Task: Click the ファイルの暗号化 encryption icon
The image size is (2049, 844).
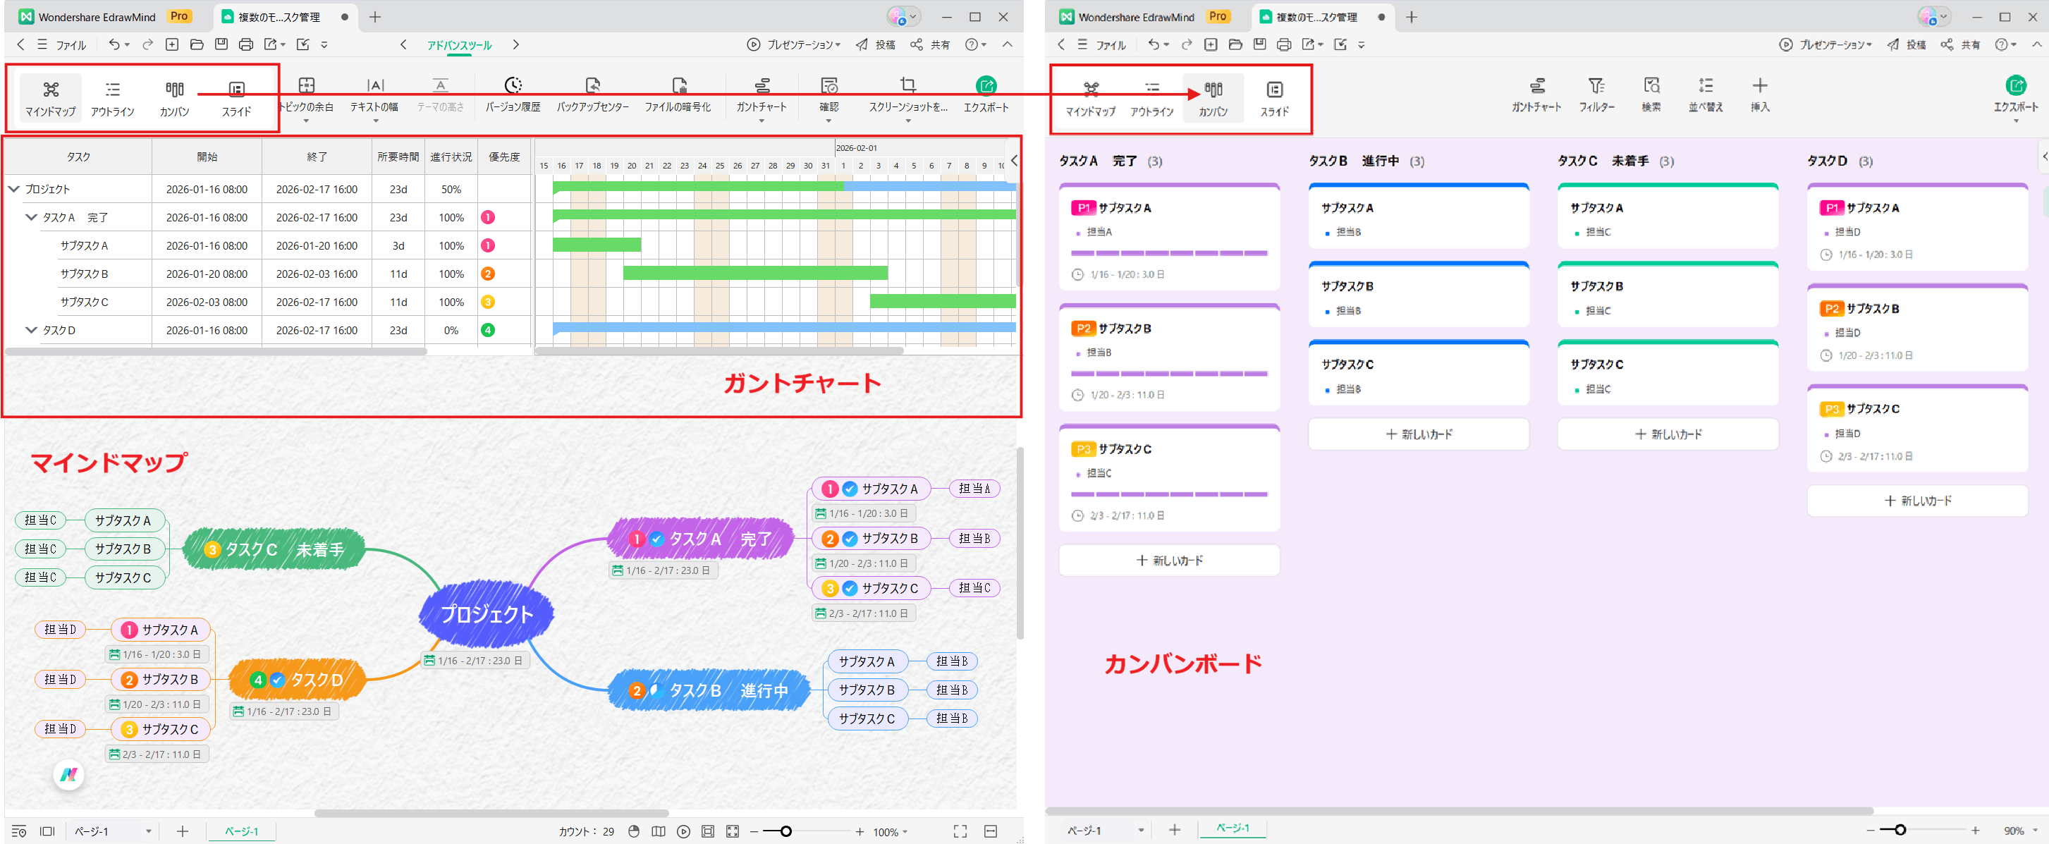Action: point(678,94)
